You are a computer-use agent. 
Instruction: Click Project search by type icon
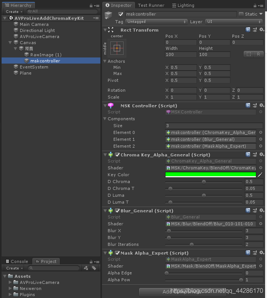click(86, 268)
